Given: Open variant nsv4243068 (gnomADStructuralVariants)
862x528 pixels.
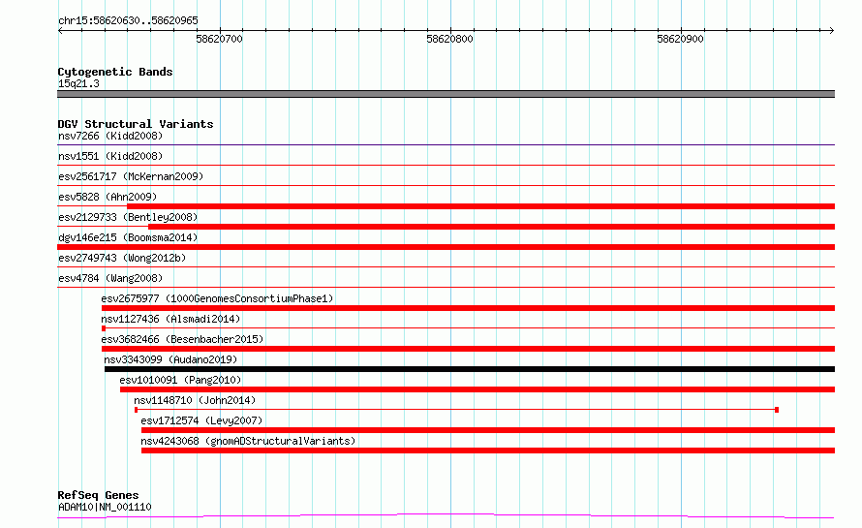Looking at the screenshot, I should 248,441.
